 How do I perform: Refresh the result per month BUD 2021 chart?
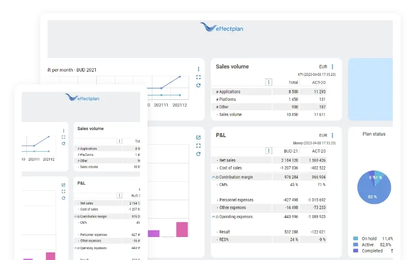pyautogui.click(x=199, y=85)
